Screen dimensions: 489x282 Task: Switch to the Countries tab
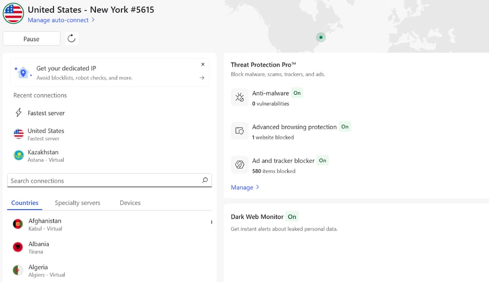[25, 203]
